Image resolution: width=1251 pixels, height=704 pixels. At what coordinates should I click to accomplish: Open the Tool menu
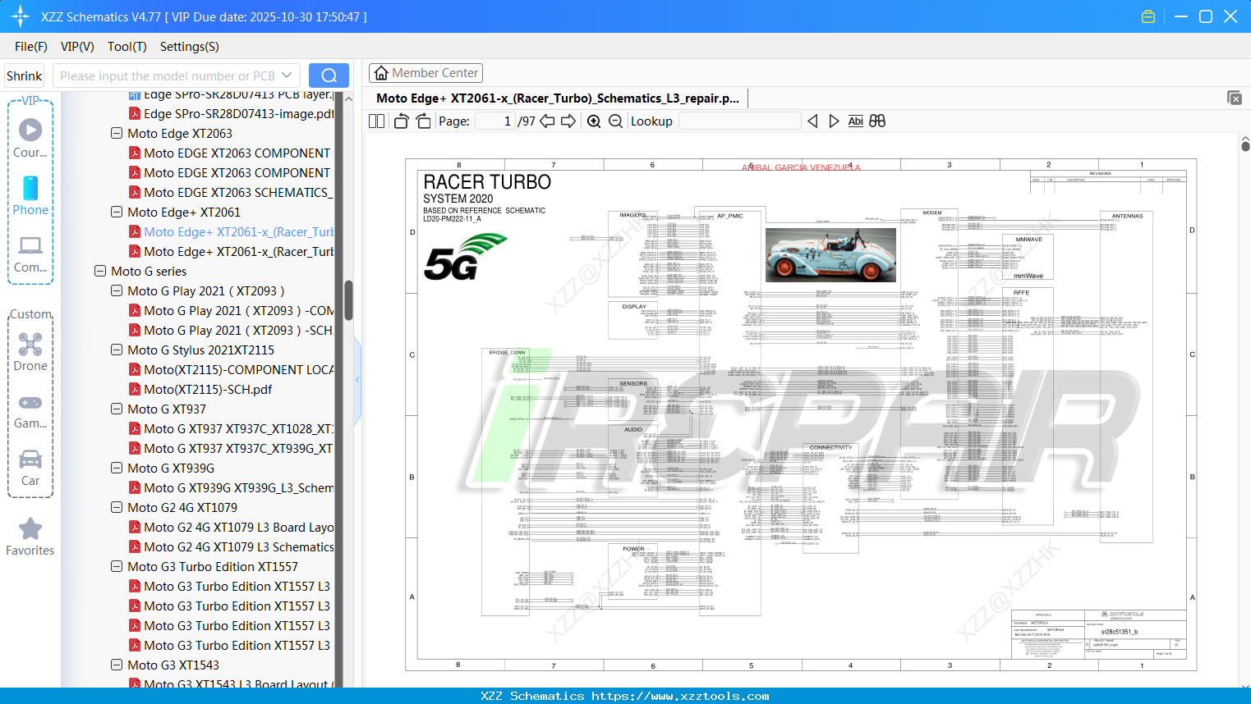pyautogui.click(x=126, y=47)
